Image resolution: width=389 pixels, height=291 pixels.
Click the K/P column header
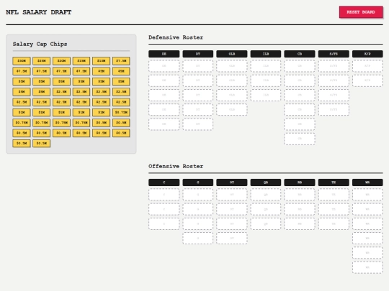click(367, 54)
